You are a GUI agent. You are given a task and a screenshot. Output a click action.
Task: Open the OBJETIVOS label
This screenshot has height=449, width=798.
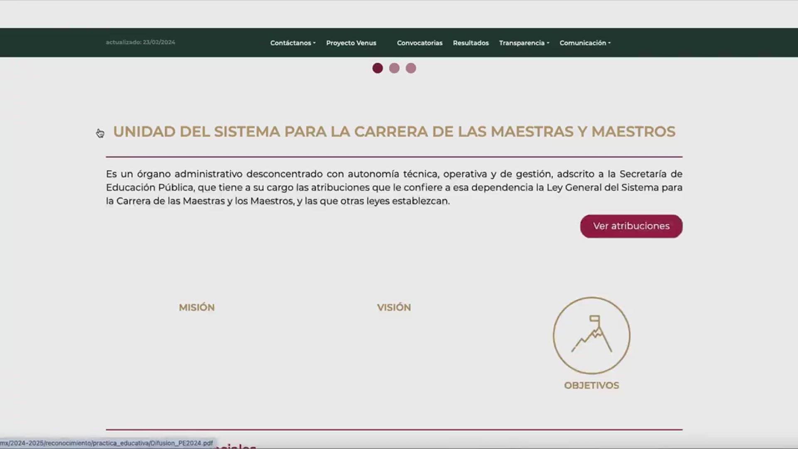coord(591,385)
